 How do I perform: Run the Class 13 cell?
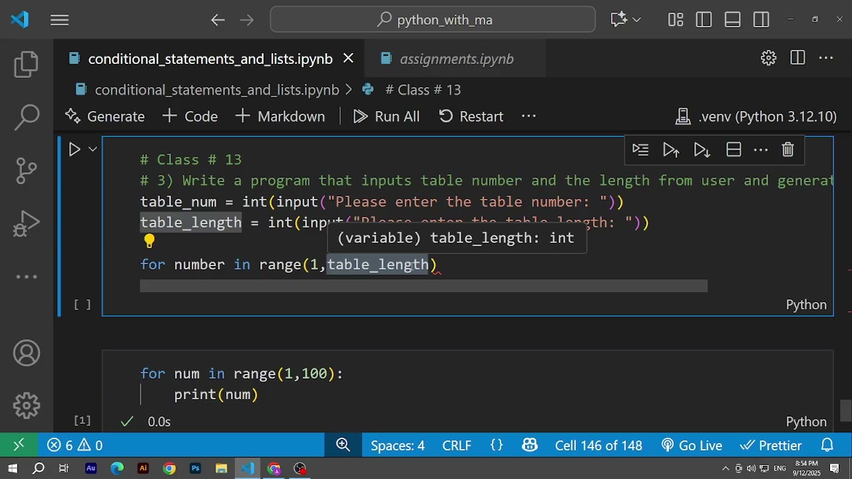(x=75, y=150)
